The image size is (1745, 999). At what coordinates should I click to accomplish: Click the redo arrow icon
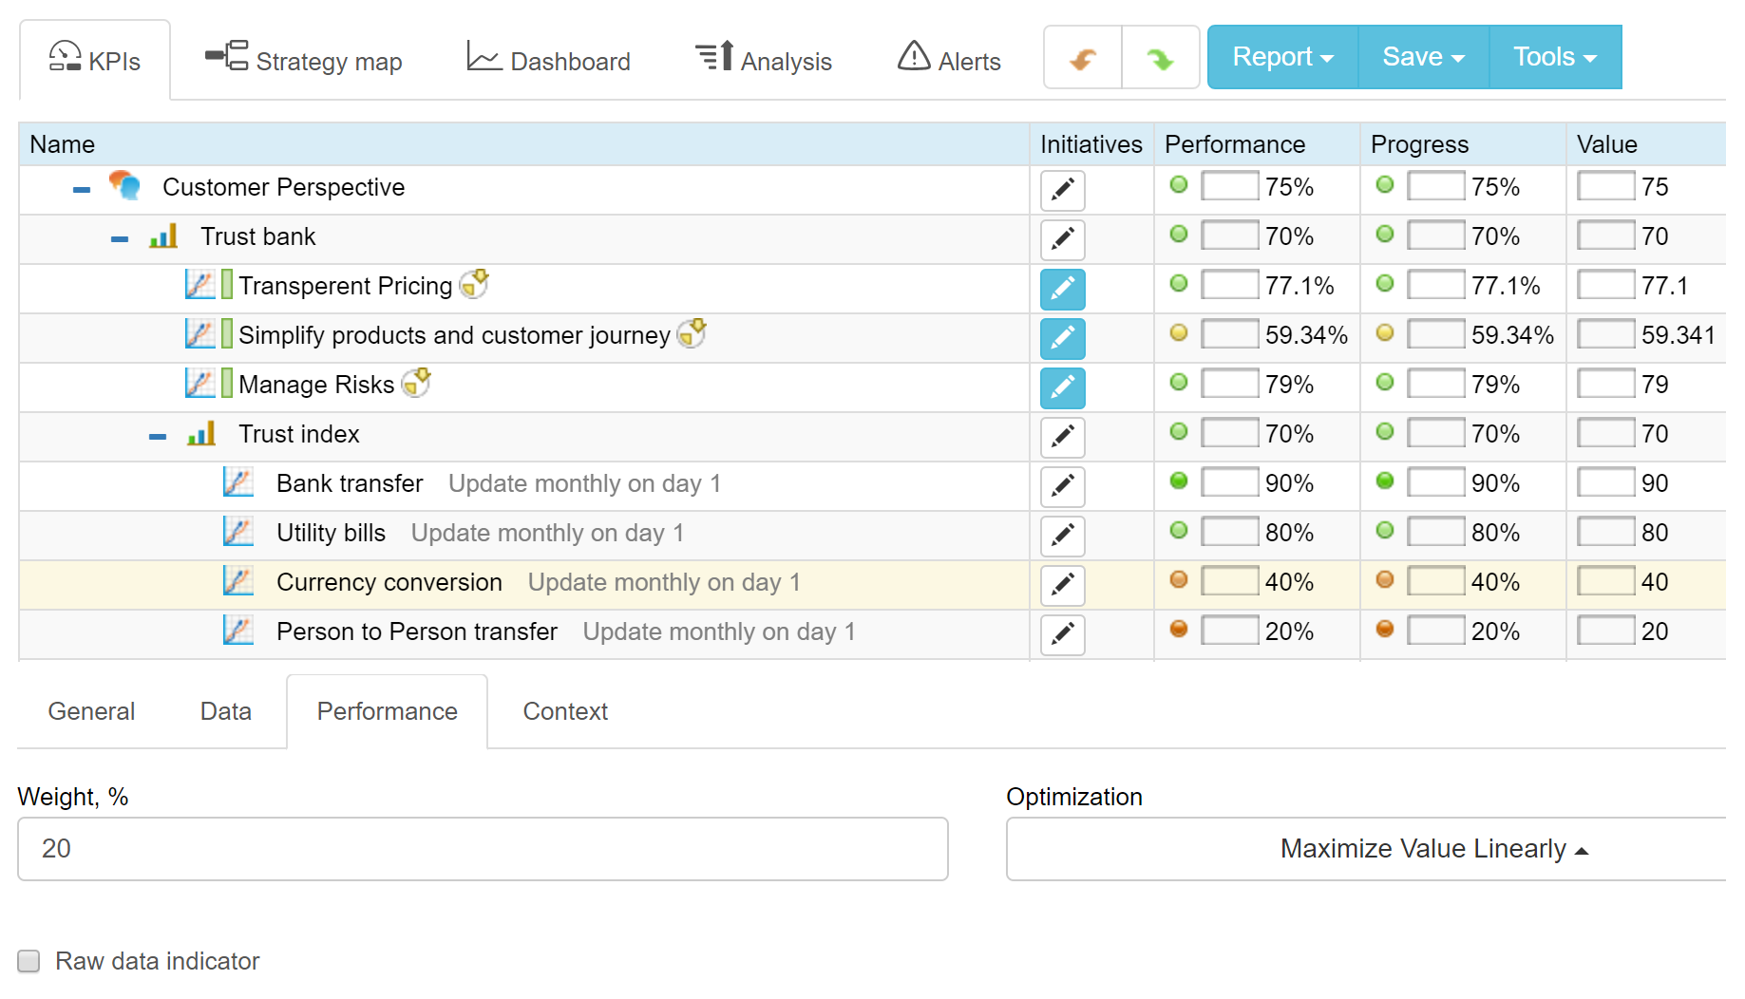(1161, 57)
